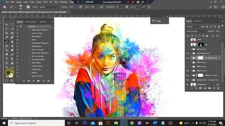The height and width of the screenshot is (126, 225).
Task: Begin recording an action
Action: click(x=29, y=81)
